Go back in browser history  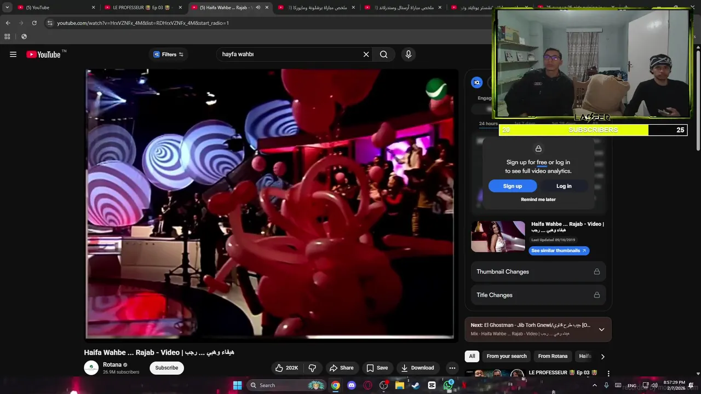(8, 23)
